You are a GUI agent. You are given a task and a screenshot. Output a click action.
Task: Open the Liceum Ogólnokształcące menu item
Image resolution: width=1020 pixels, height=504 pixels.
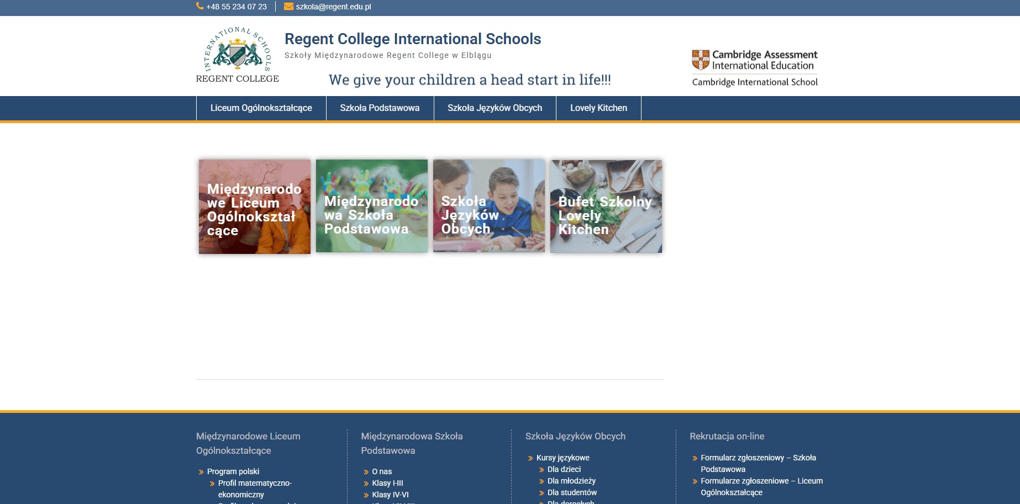261,108
